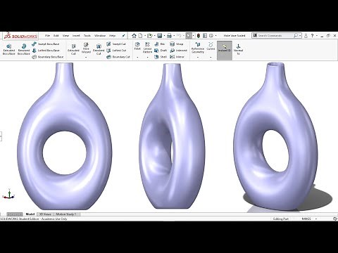Expand the Reference Geometry dropdown arrow
This screenshot has height=253, width=338.
tap(198, 57)
